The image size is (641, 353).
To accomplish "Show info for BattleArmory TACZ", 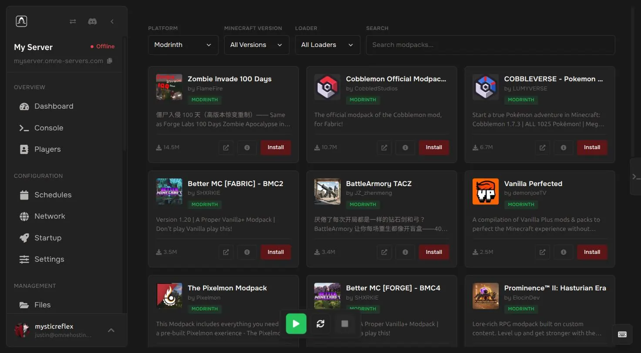I will 405,252.
